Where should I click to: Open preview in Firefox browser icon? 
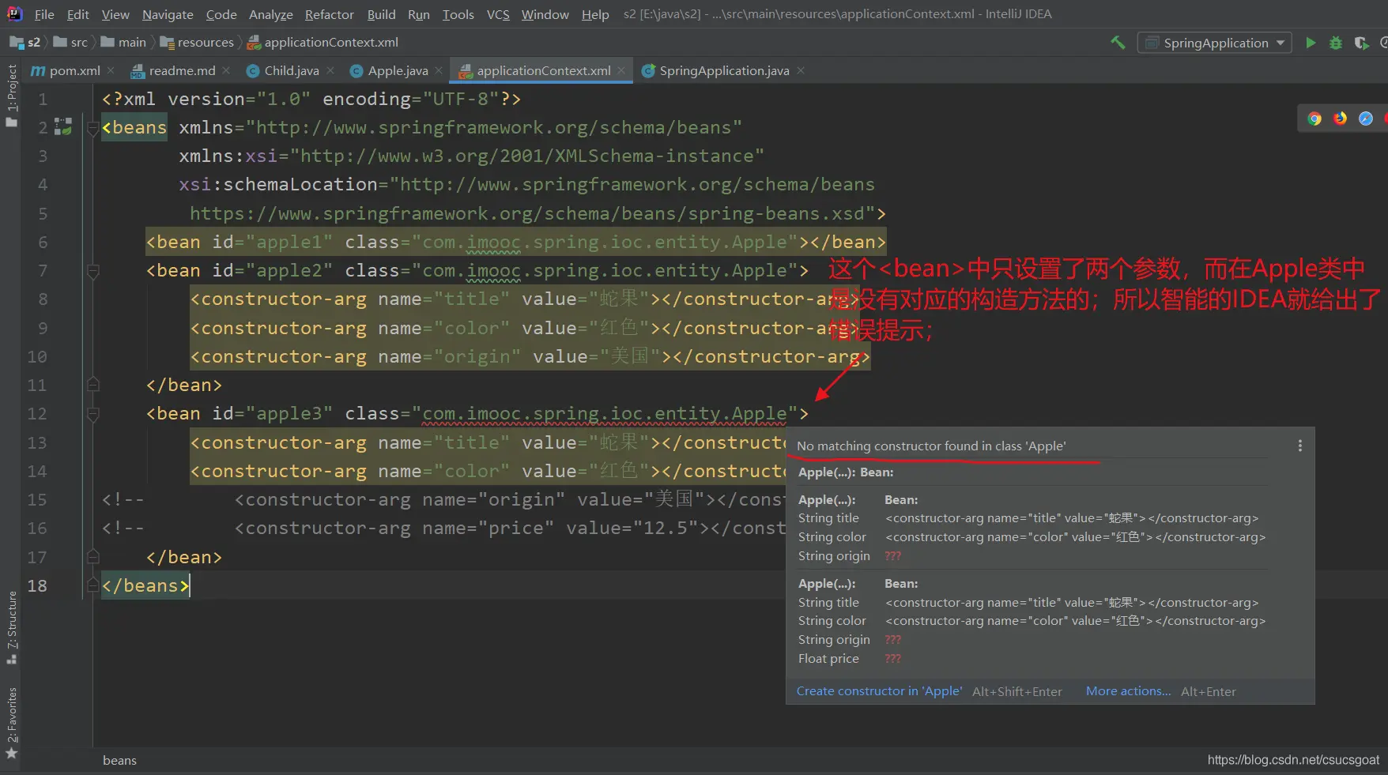coord(1340,119)
